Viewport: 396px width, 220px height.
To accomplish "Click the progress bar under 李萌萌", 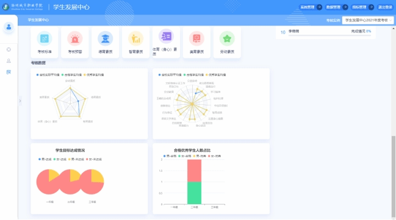I will 329,35.
